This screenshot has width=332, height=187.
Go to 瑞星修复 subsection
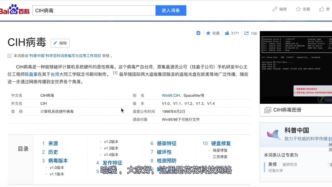tap(220, 150)
